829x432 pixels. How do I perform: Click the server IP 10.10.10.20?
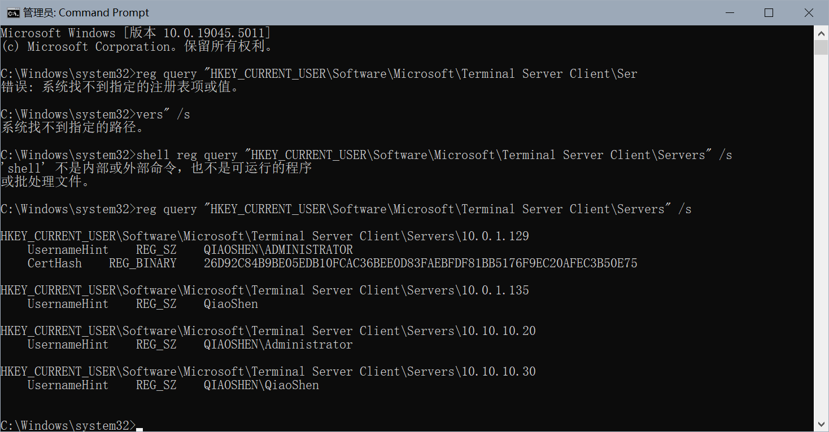click(499, 331)
